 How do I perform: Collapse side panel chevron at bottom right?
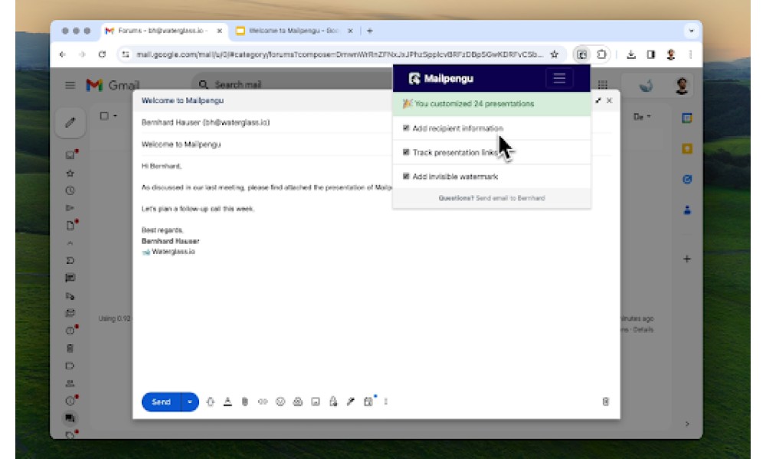coord(687,424)
